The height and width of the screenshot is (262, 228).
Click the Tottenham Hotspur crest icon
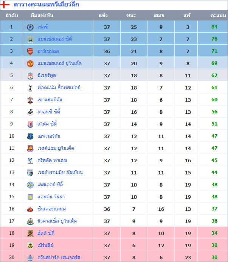[30, 88]
